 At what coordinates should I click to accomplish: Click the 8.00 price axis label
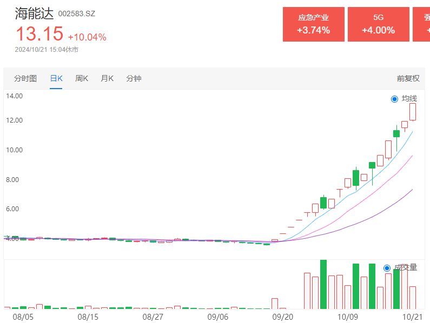pos(12,180)
